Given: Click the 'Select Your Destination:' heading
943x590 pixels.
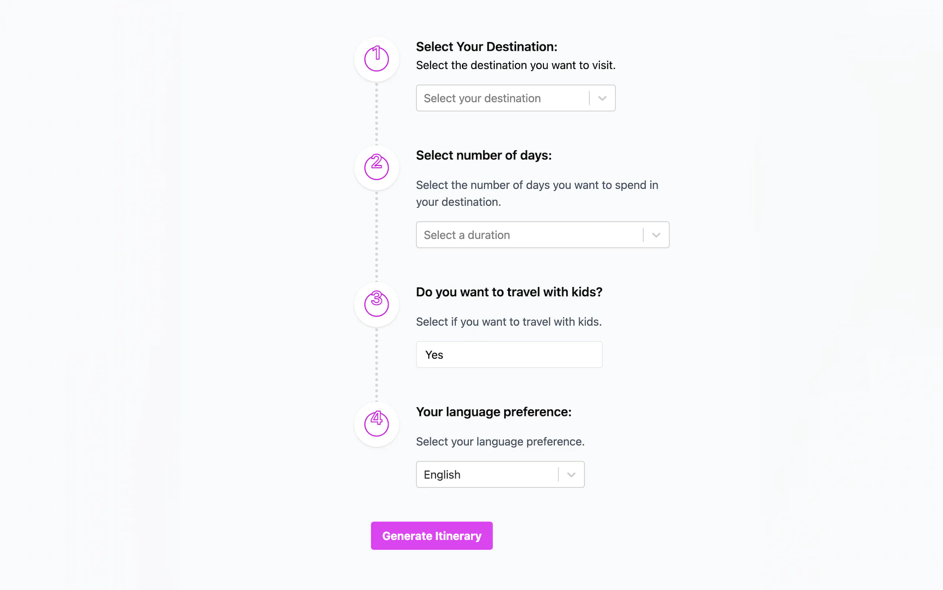Looking at the screenshot, I should coord(486,47).
